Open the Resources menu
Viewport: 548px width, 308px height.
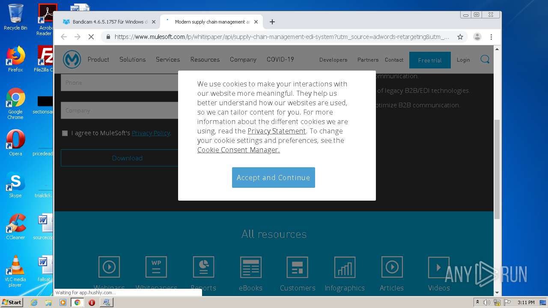pos(205,59)
